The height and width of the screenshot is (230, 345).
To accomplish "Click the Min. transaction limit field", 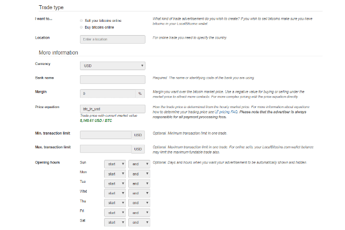I will (106, 135).
